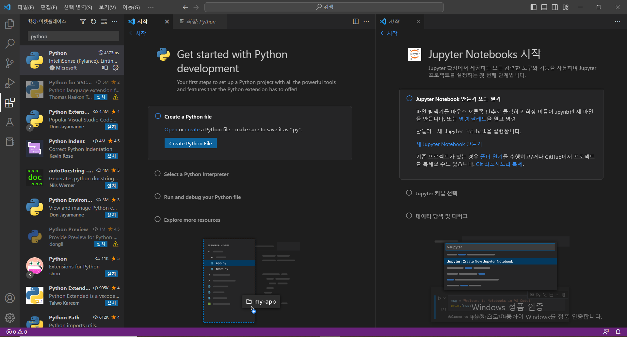Go back via right pane 시작 breadcrumb
627x337 pixels.
(389, 33)
